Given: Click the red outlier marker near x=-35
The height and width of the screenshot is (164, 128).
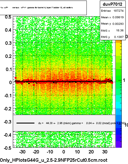Looking at the screenshot, I should (x=16, y=78).
